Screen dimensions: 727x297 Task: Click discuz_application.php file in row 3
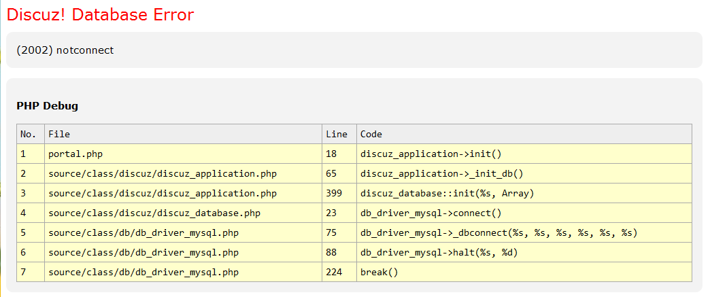[x=183, y=193]
